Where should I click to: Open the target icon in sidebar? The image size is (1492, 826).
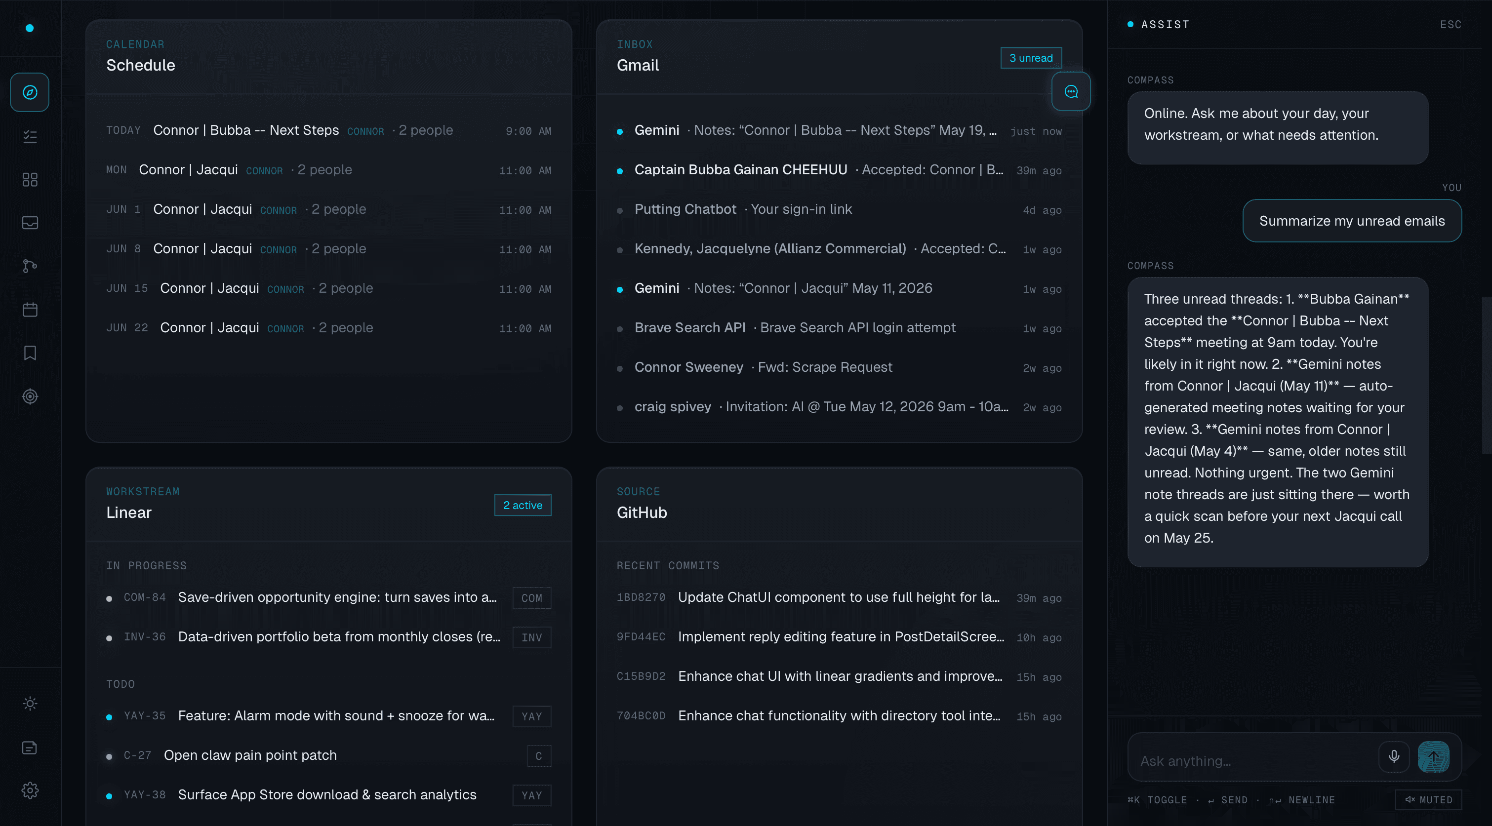[30, 396]
